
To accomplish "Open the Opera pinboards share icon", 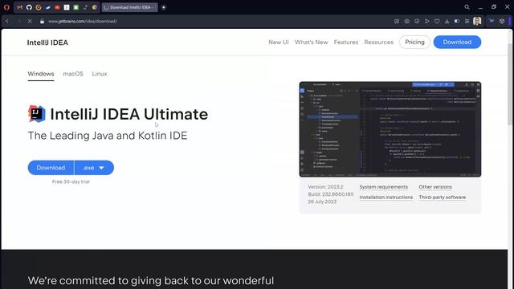I will [x=397, y=22].
